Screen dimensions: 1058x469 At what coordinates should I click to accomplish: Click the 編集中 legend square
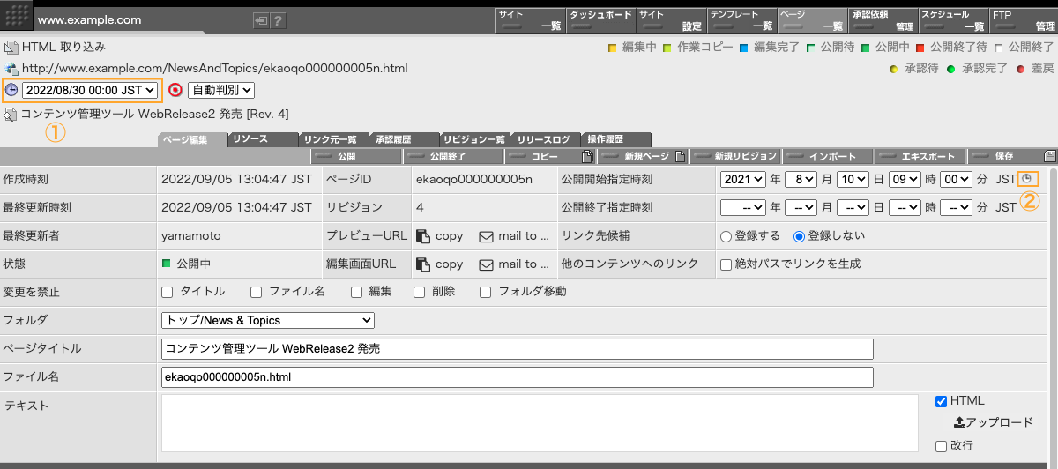tap(613, 48)
